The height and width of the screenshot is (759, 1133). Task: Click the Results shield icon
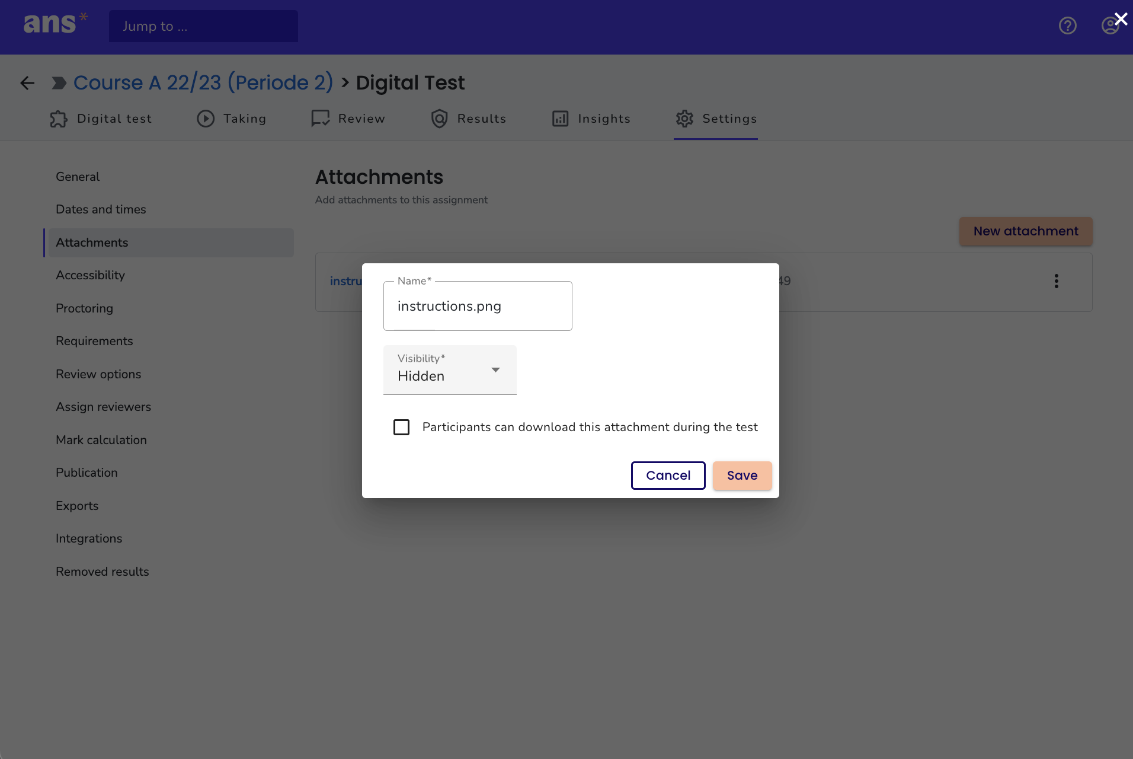[x=439, y=119]
